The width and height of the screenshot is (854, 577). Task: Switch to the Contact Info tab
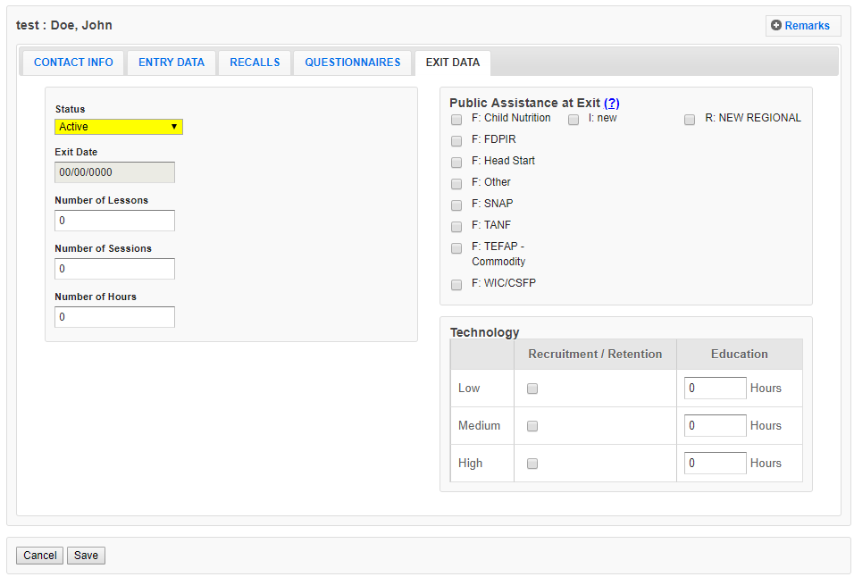pos(73,63)
